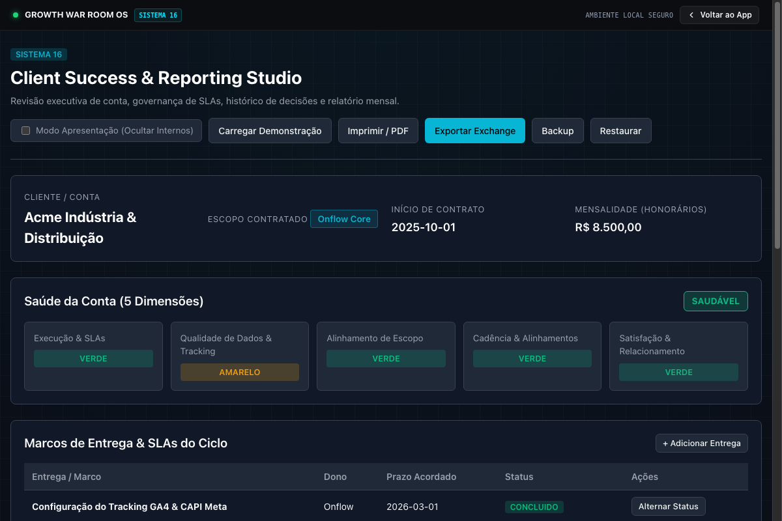This screenshot has width=782, height=521.
Task: Click the SISTEMA 16 tag above the title
Action: coord(38,55)
